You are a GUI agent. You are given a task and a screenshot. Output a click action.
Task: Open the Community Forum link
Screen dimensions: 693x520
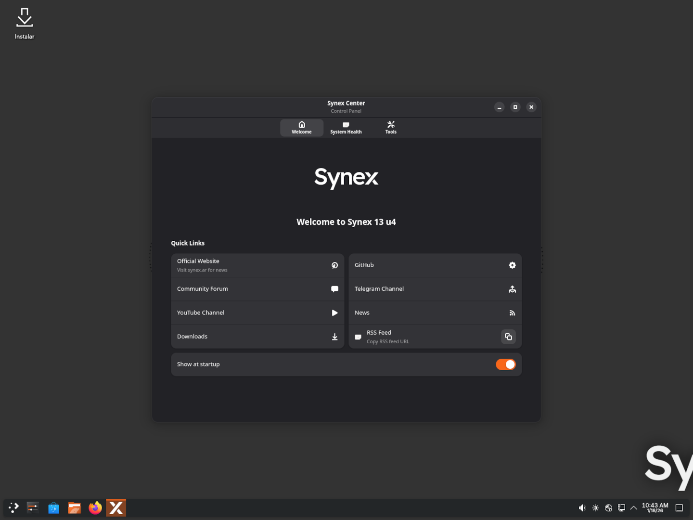257,289
